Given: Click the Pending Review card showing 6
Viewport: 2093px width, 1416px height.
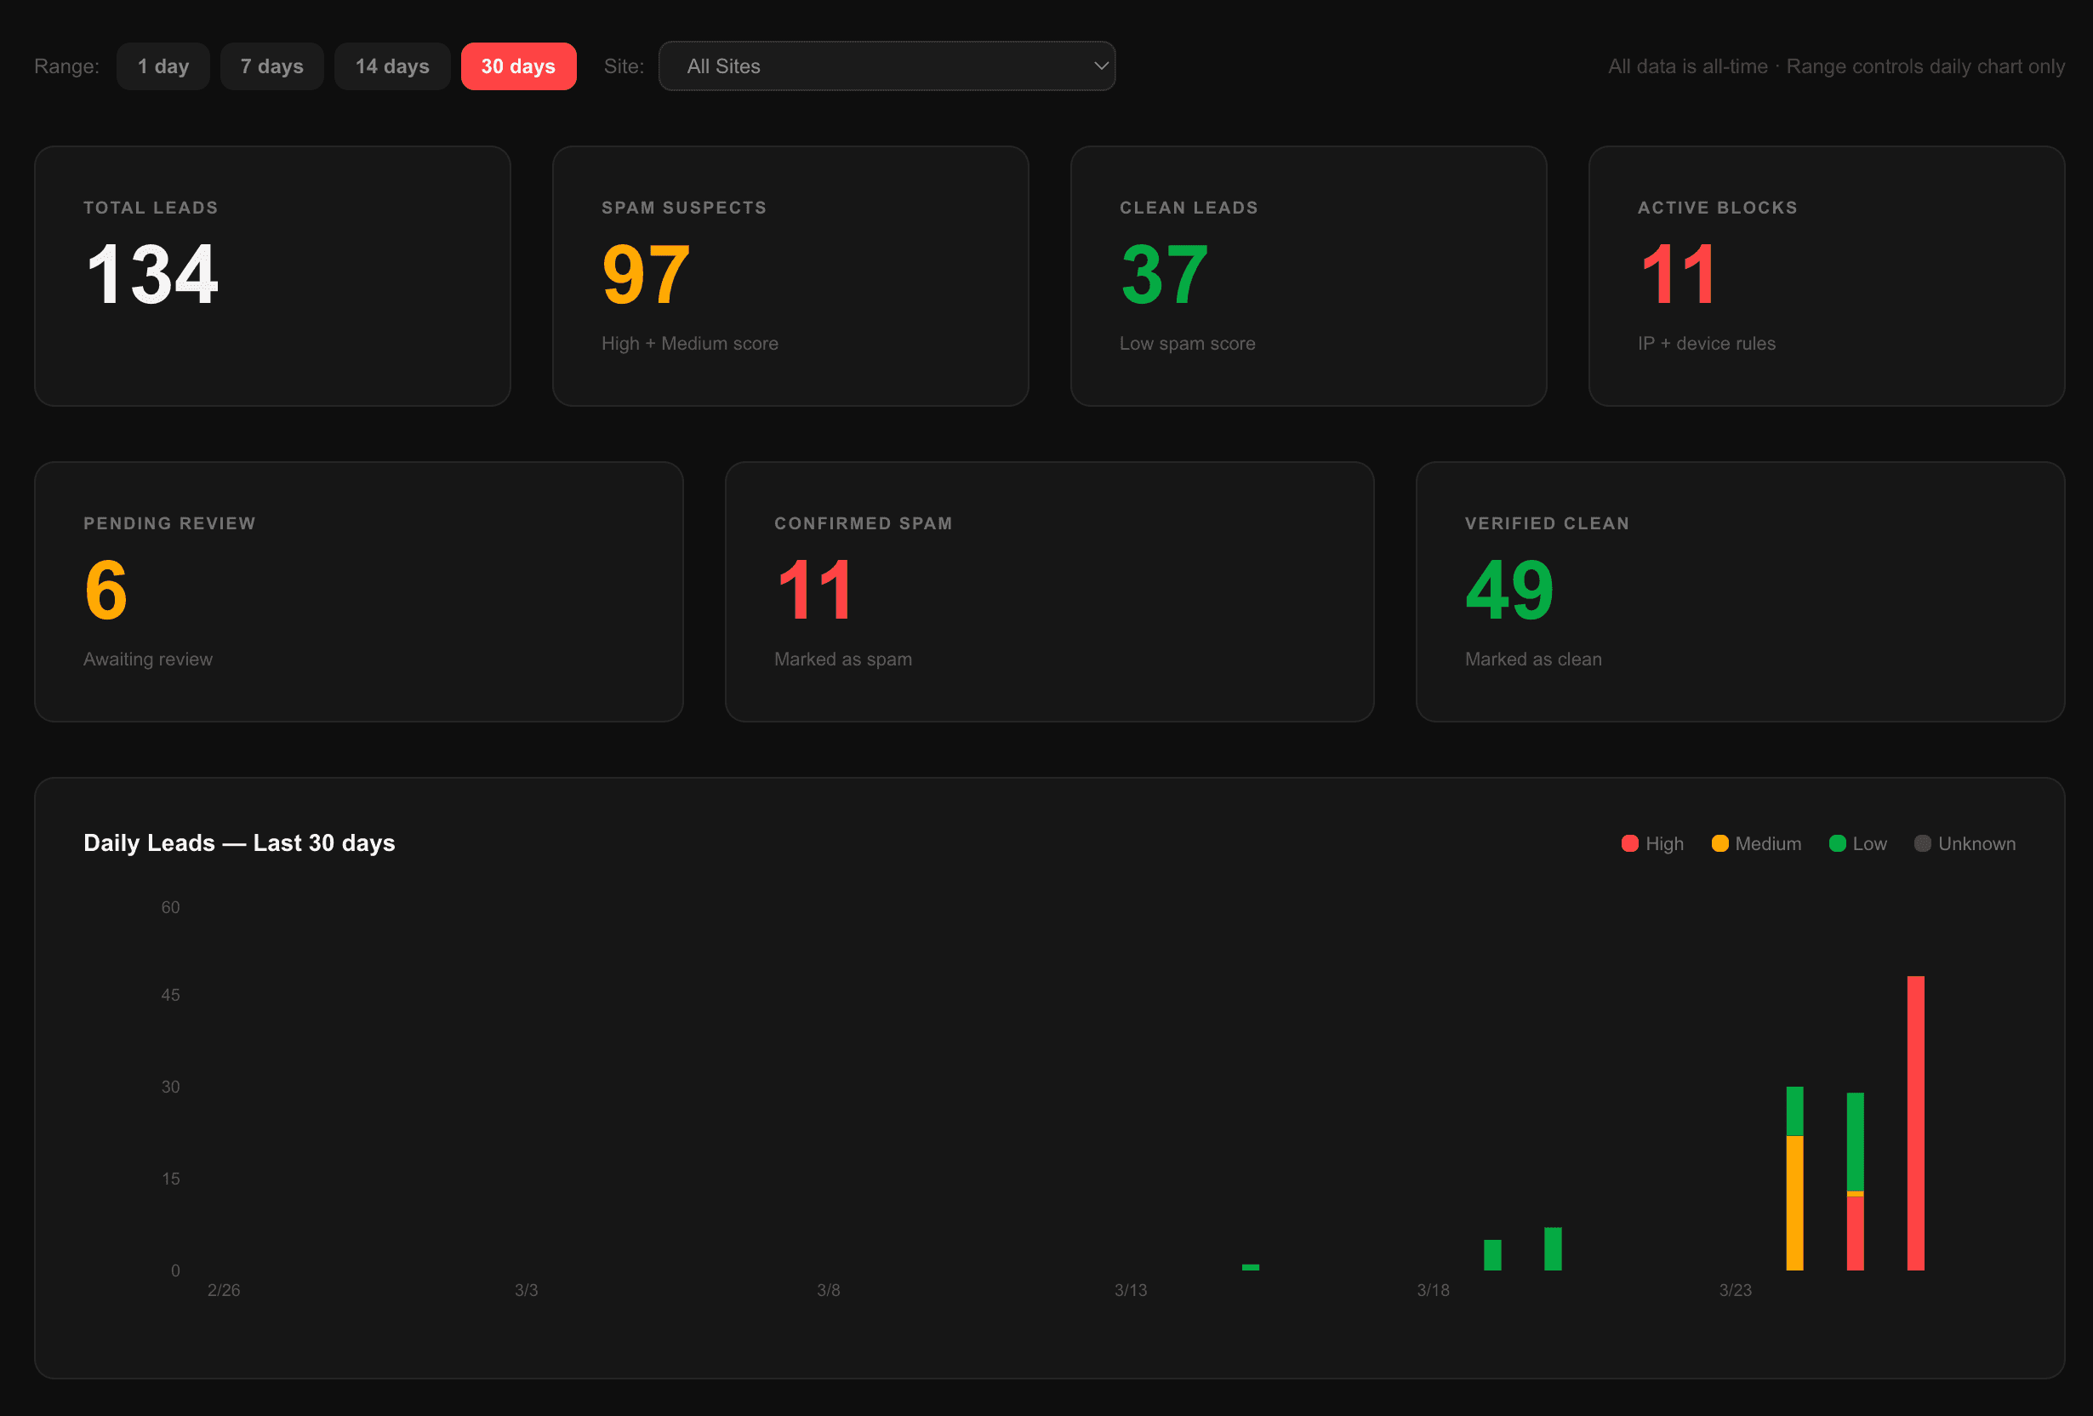Looking at the screenshot, I should click(357, 591).
